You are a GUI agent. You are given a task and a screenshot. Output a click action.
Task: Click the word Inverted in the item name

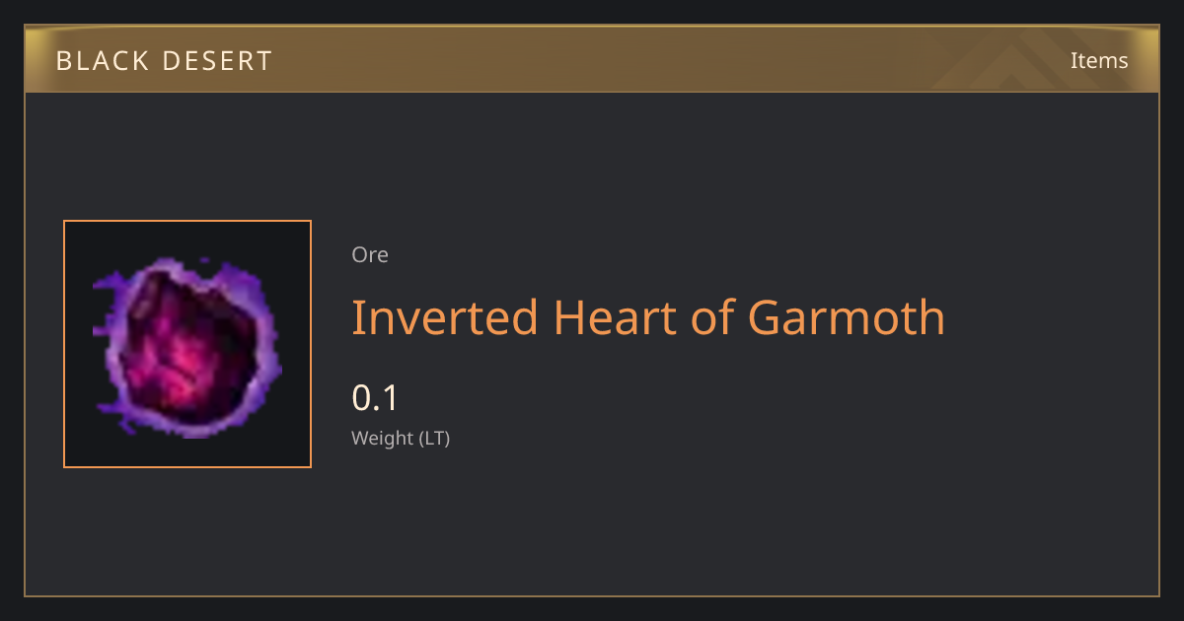tap(445, 318)
